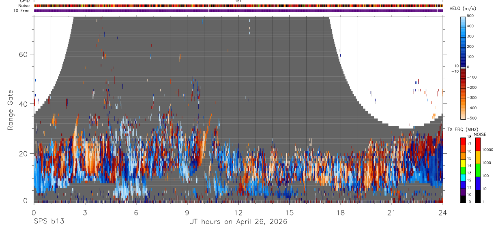Click the cyan 12-13 MHz TX frequency swatch
The width and height of the screenshot is (498, 230).
pos(463,178)
